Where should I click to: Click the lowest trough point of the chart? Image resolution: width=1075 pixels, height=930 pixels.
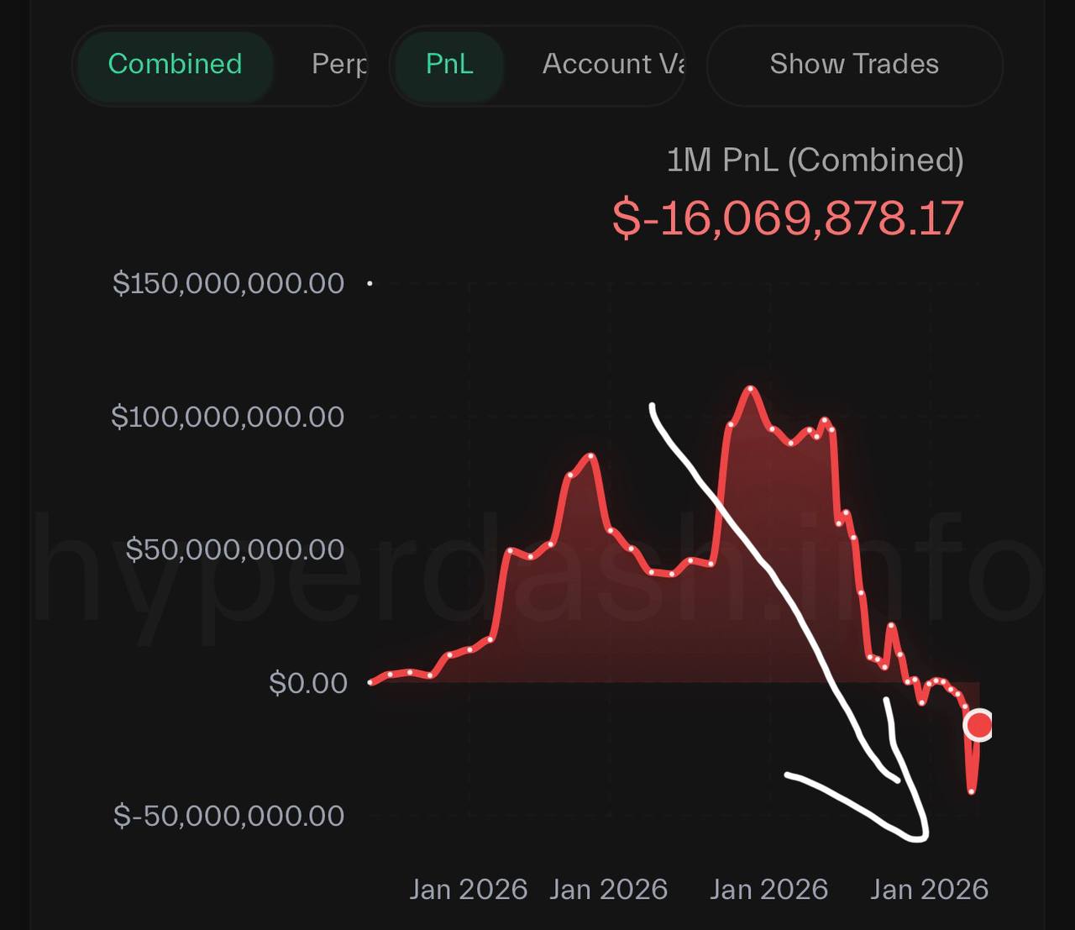pyautogui.click(x=972, y=791)
